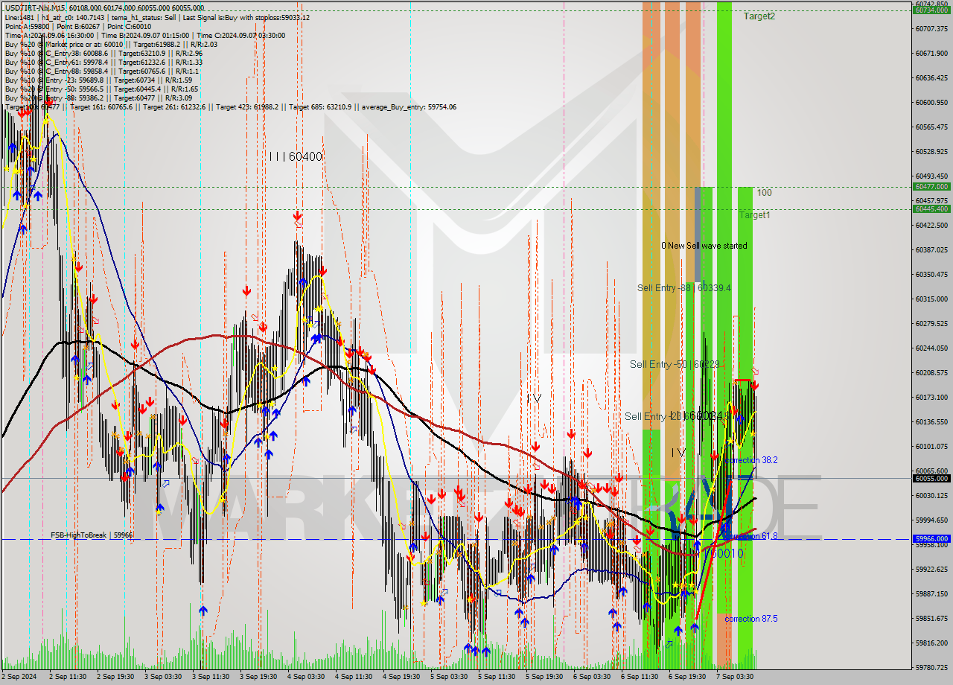953x685 pixels.
Task: Click the 60208.575 price axis label
Action: click(933, 372)
